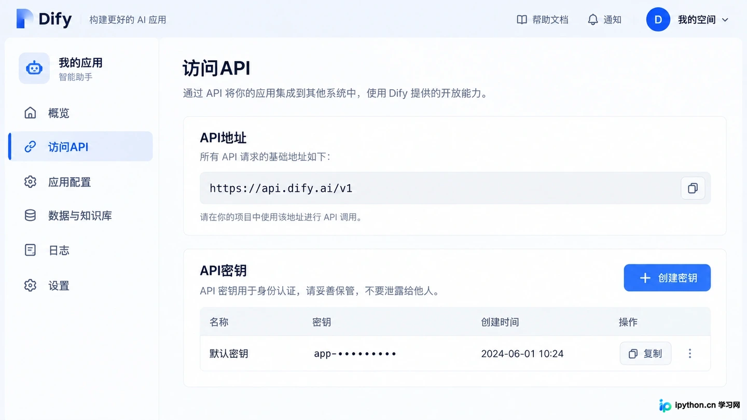Click the API密钥 section heading
The height and width of the screenshot is (420, 747).
click(223, 270)
